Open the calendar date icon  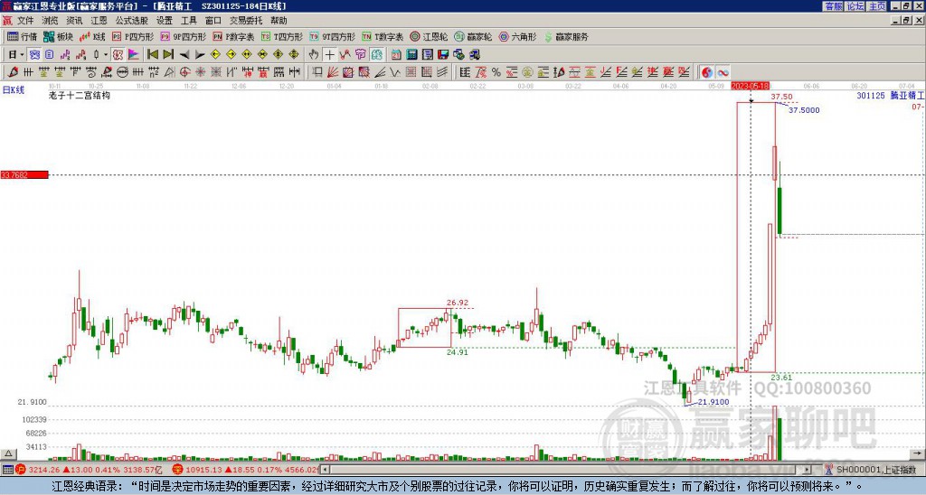pyautogui.click(x=396, y=55)
